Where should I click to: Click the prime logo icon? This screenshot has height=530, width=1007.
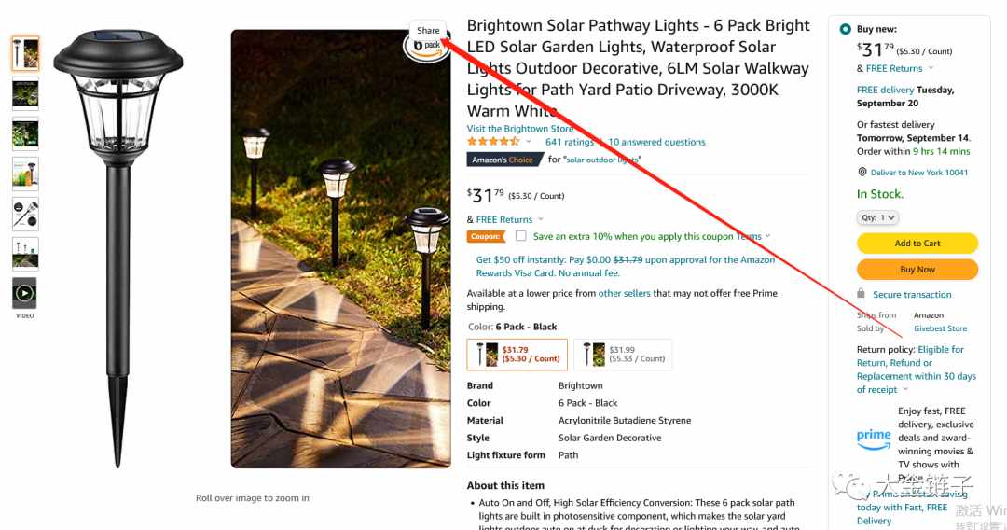pyautogui.click(x=874, y=439)
